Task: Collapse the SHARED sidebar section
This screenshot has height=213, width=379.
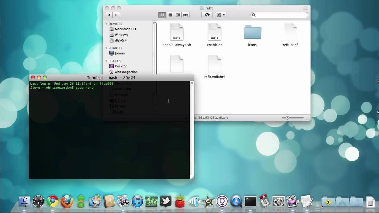Action: point(106,48)
